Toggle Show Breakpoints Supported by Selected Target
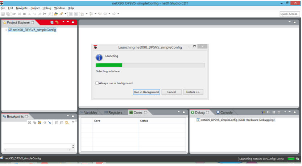The width and height of the screenshot is (302, 166). pyautogui.click(x=40, y=123)
